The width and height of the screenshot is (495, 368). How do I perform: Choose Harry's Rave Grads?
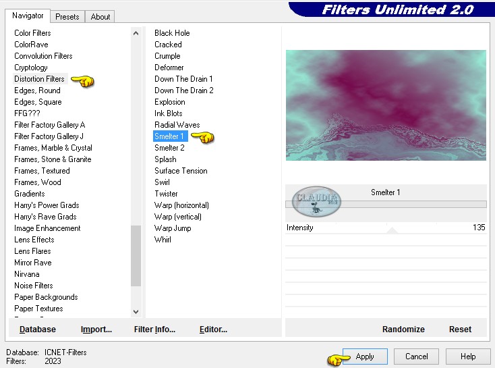[x=45, y=217]
